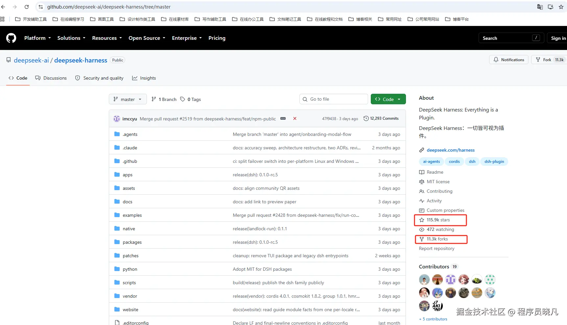Open the packages folder
The image size is (567, 325).
(132, 242)
